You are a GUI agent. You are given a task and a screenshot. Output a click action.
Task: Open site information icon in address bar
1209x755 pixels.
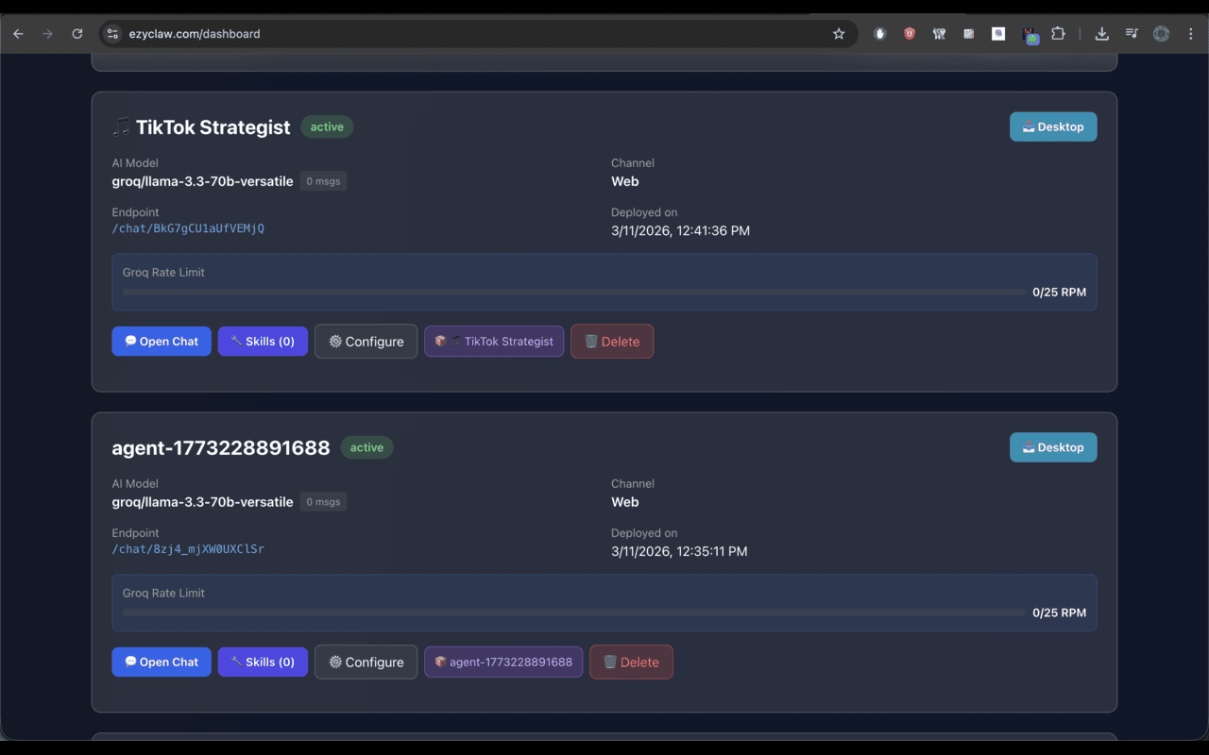(x=112, y=34)
